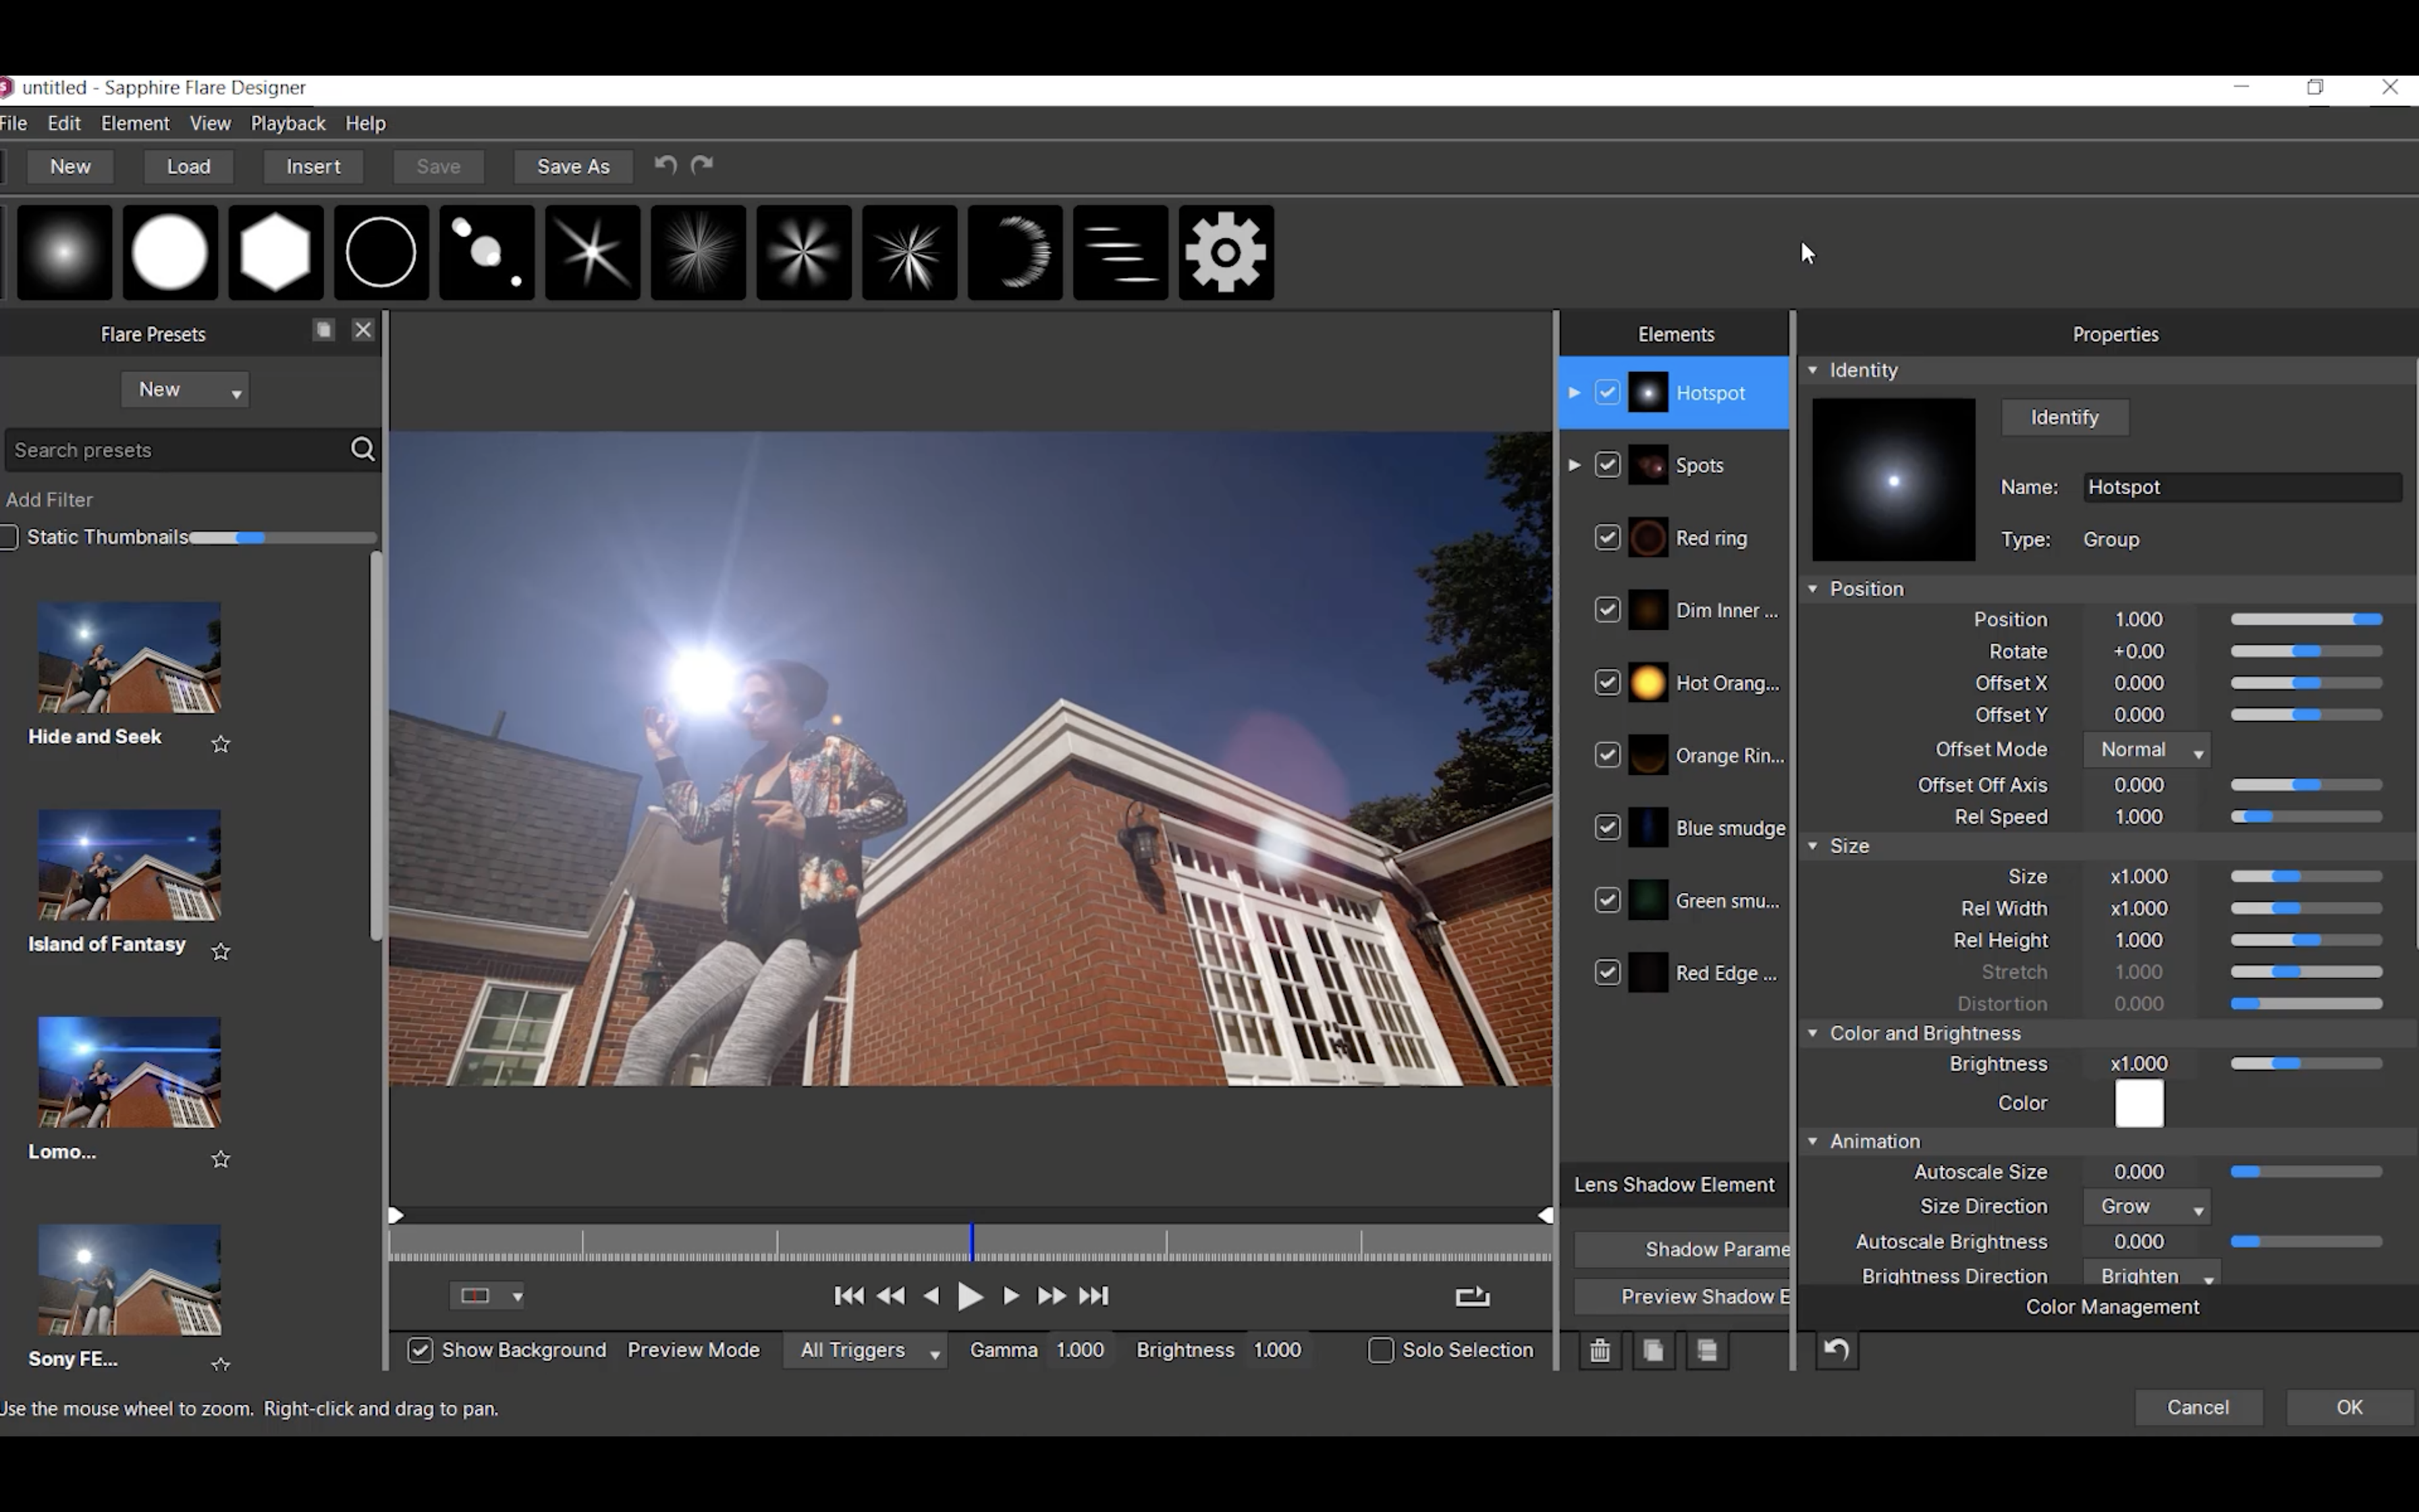The image size is (2419, 1512).
Task: Add the fine radial rays element
Action: tap(698, 252)
